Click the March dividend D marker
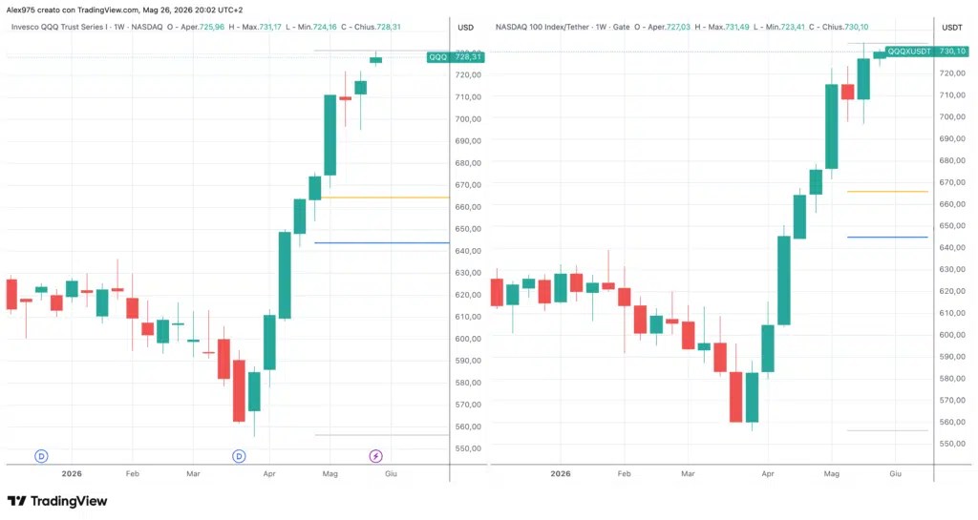 click(x=239, y=456)
